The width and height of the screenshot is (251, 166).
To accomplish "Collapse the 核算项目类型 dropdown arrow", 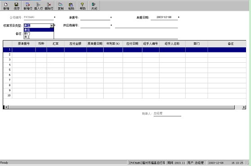I will tap(51, 26).
